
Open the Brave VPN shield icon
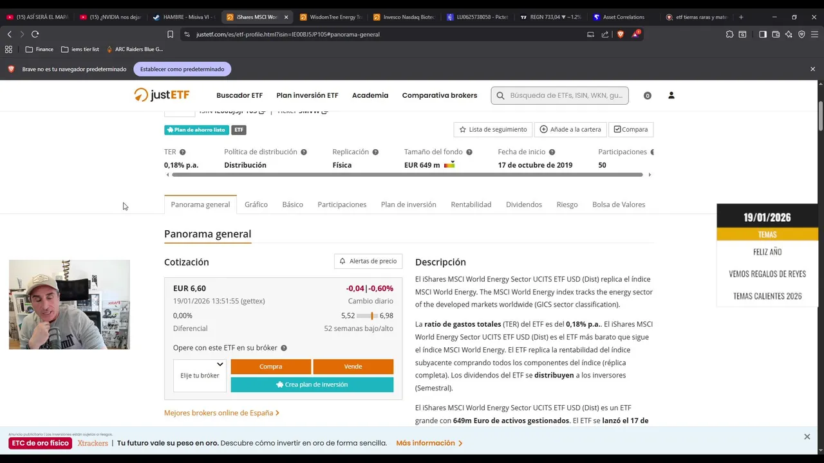[x=801, y=34]
